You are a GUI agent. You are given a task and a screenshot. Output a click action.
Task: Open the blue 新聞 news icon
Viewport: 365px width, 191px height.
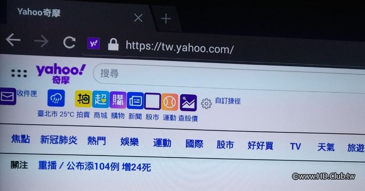coord(135,101)
